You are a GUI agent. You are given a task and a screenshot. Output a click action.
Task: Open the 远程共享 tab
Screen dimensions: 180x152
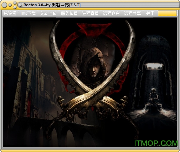[132, 13]
